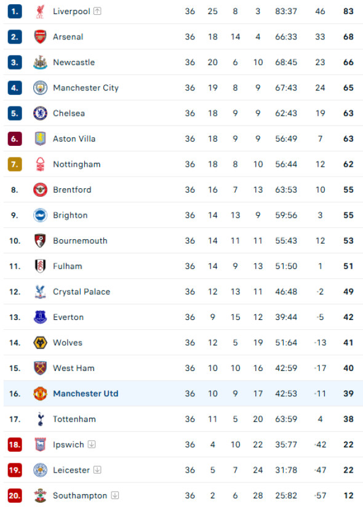Viewport: 363px width, 507px height.
Task: Click the Manchester Utd crest
Action: click(40, 394)
